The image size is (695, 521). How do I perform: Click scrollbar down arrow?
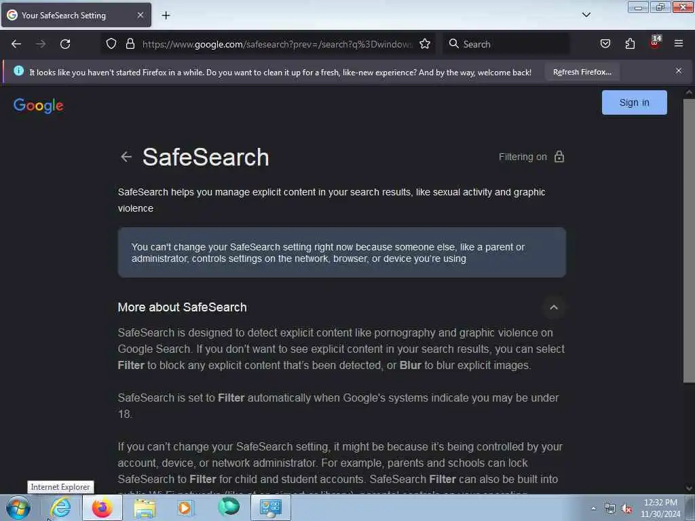tap(689, 488)
